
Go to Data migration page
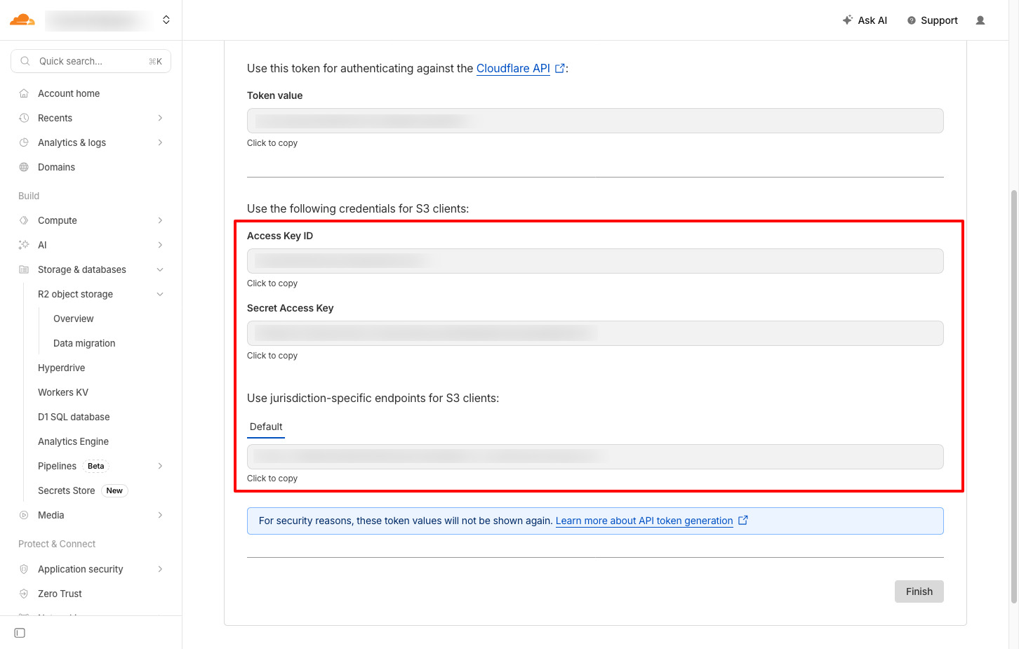tap(84, 343)
